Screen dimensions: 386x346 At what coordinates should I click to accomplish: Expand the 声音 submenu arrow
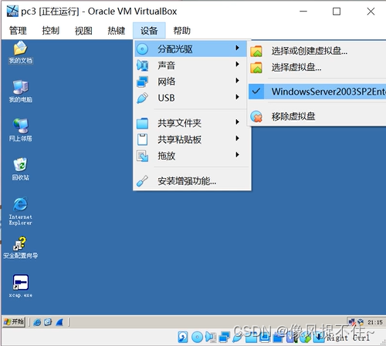(x=237, y=64)
